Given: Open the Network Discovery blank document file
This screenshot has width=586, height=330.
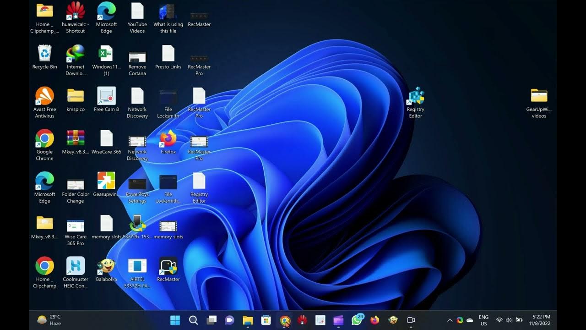Looking at the screenshot, I should coord(137,103).
